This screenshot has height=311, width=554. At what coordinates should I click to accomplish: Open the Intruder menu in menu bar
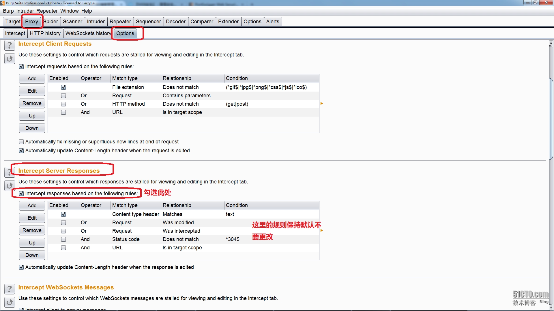tap(25, 11)
